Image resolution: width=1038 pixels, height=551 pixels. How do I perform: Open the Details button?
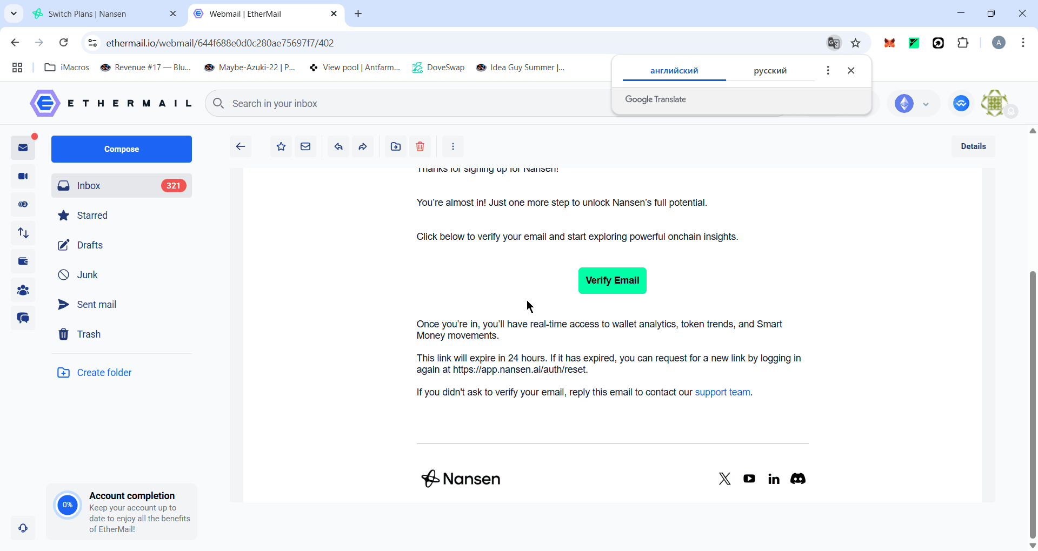pos(973,146)
